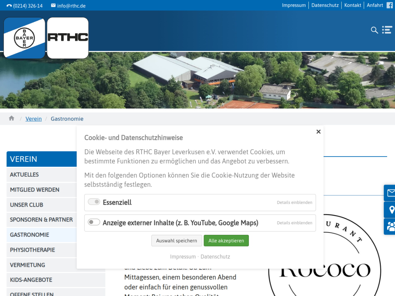
Task: Open KIDS-ANGEBOTE in the sidebar
Action: 56,280
